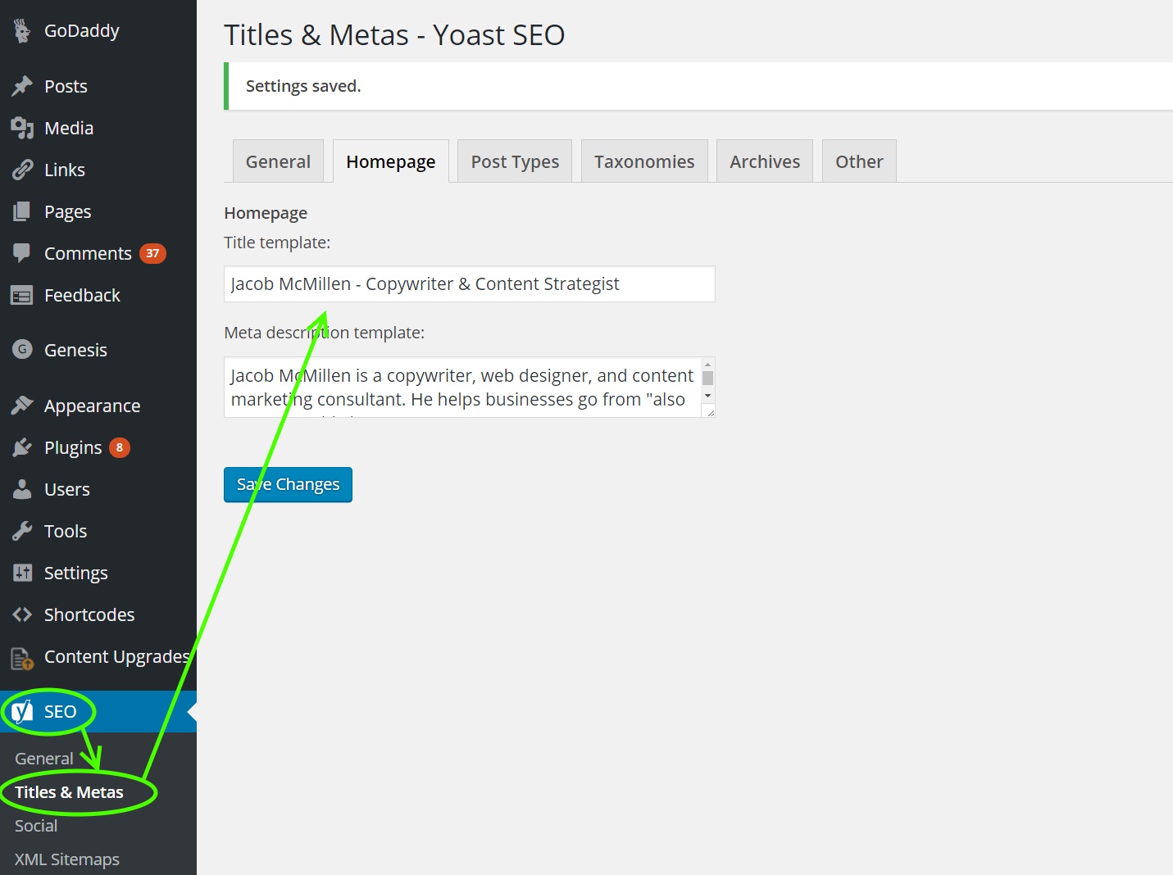Click the Users person icon
This screenshot has height=875, width=1173.
[x=22, y=489]
